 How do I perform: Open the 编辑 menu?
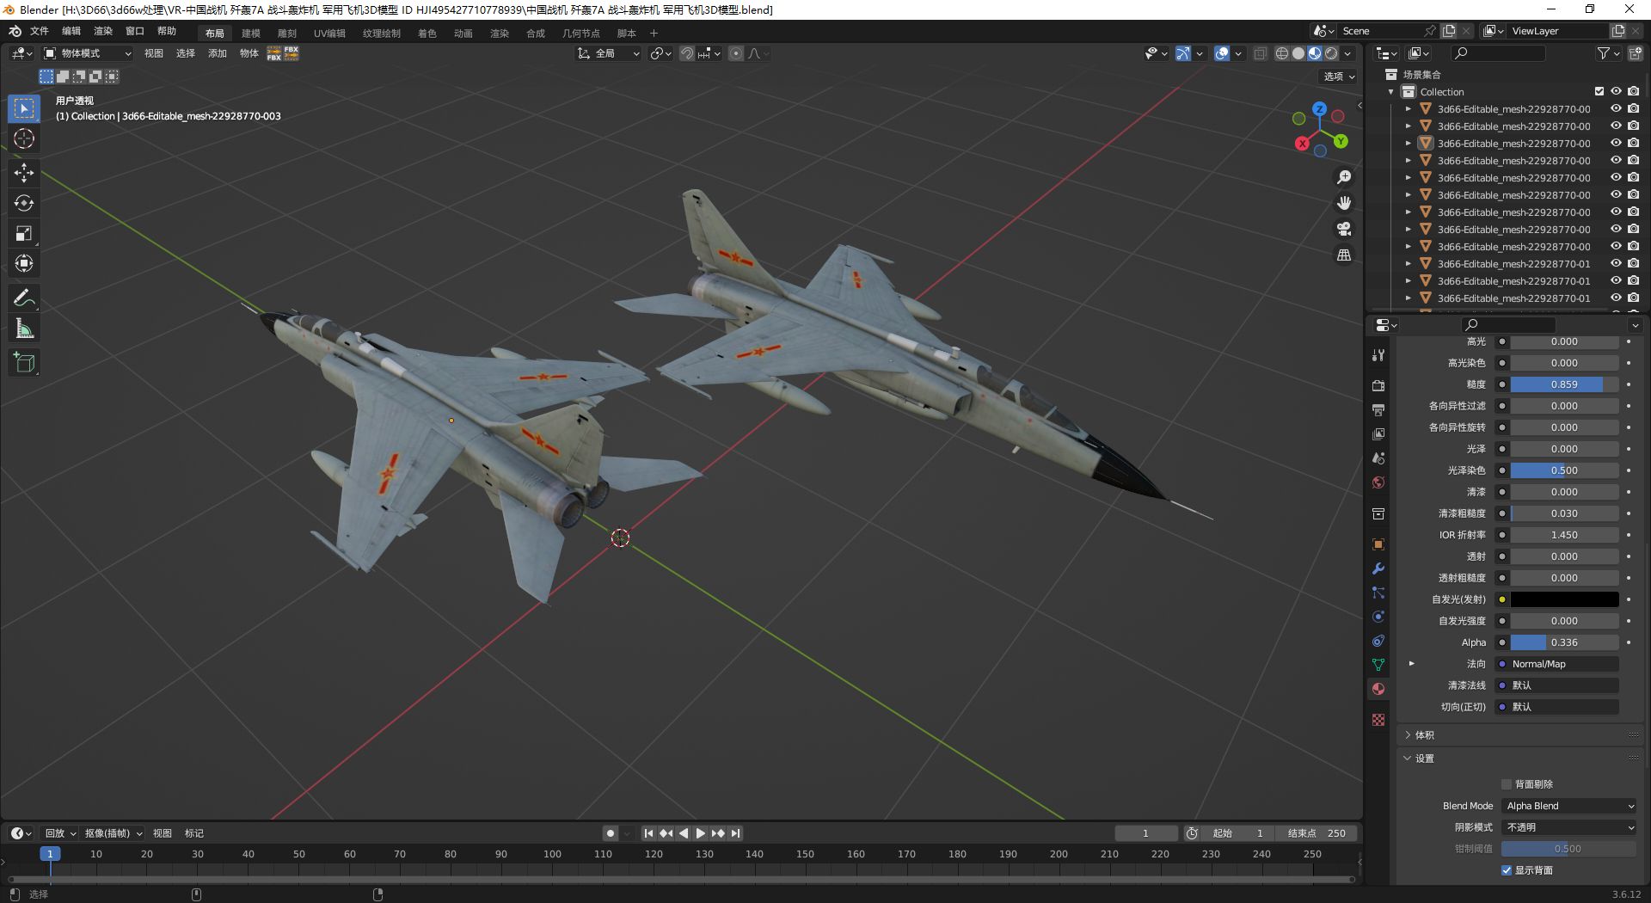coord(71,31)
